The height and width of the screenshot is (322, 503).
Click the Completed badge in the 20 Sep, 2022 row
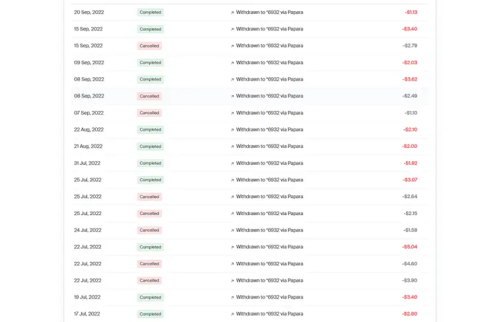(x=151, y=13)
